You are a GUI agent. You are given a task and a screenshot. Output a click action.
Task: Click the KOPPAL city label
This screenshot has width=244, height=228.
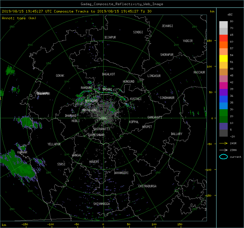pos(134,122)
